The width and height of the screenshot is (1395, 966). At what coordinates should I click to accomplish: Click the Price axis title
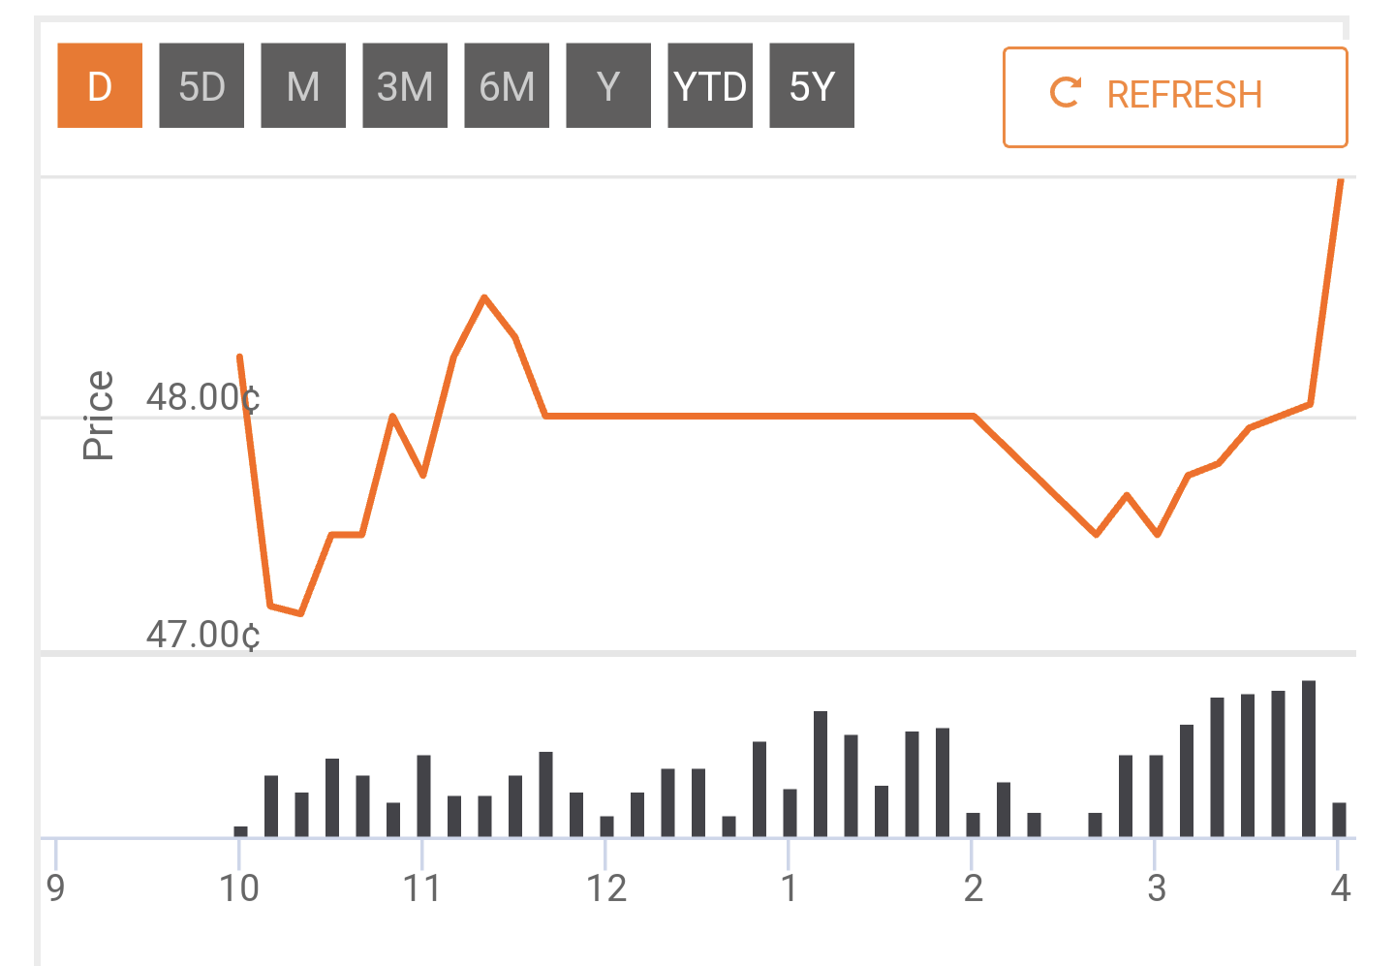98,415
